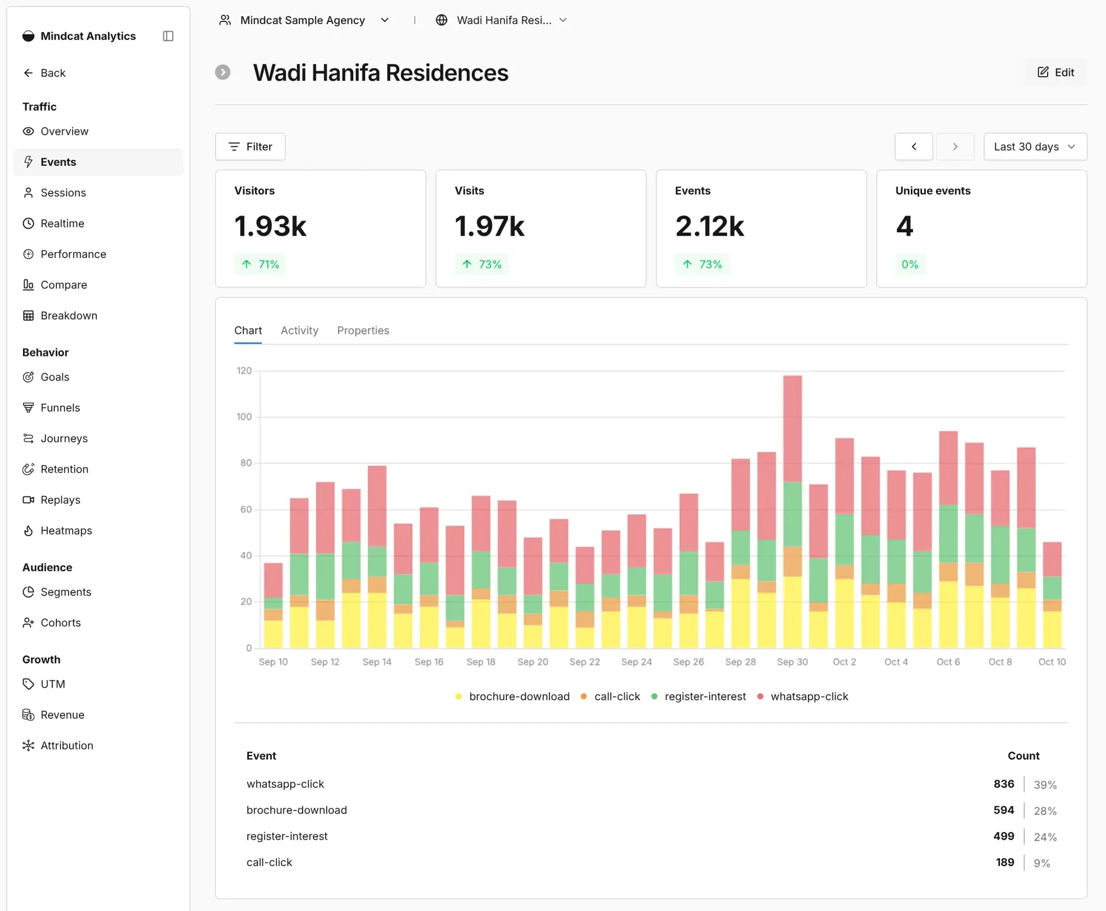
Task: Open Overview via its eye icon
Action: (28, 131)
